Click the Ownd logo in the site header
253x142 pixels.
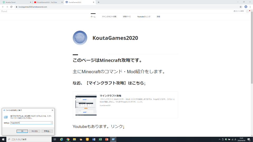point(4,11)
